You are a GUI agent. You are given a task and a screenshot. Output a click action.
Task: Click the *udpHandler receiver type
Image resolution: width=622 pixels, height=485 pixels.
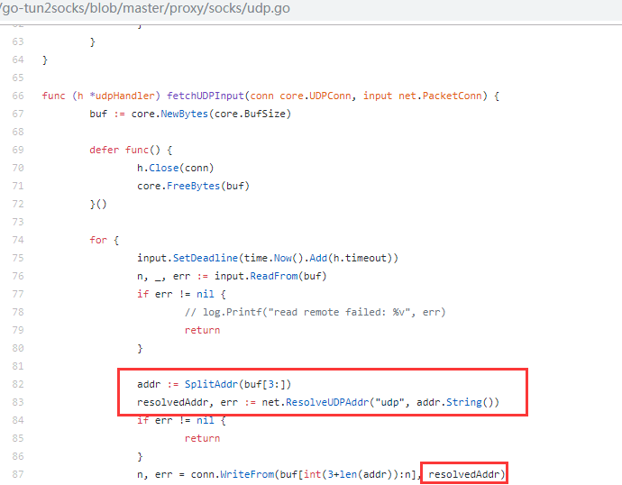(x=124, y=96)
